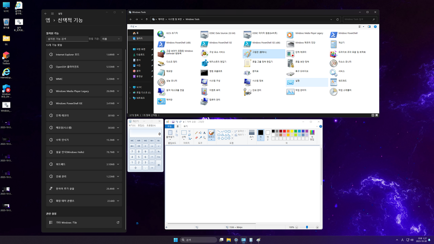The height and width of the screenshot is (244, 434).
Task: Click the Resize icon in Paint ribbon
Action: pos(190,135)
